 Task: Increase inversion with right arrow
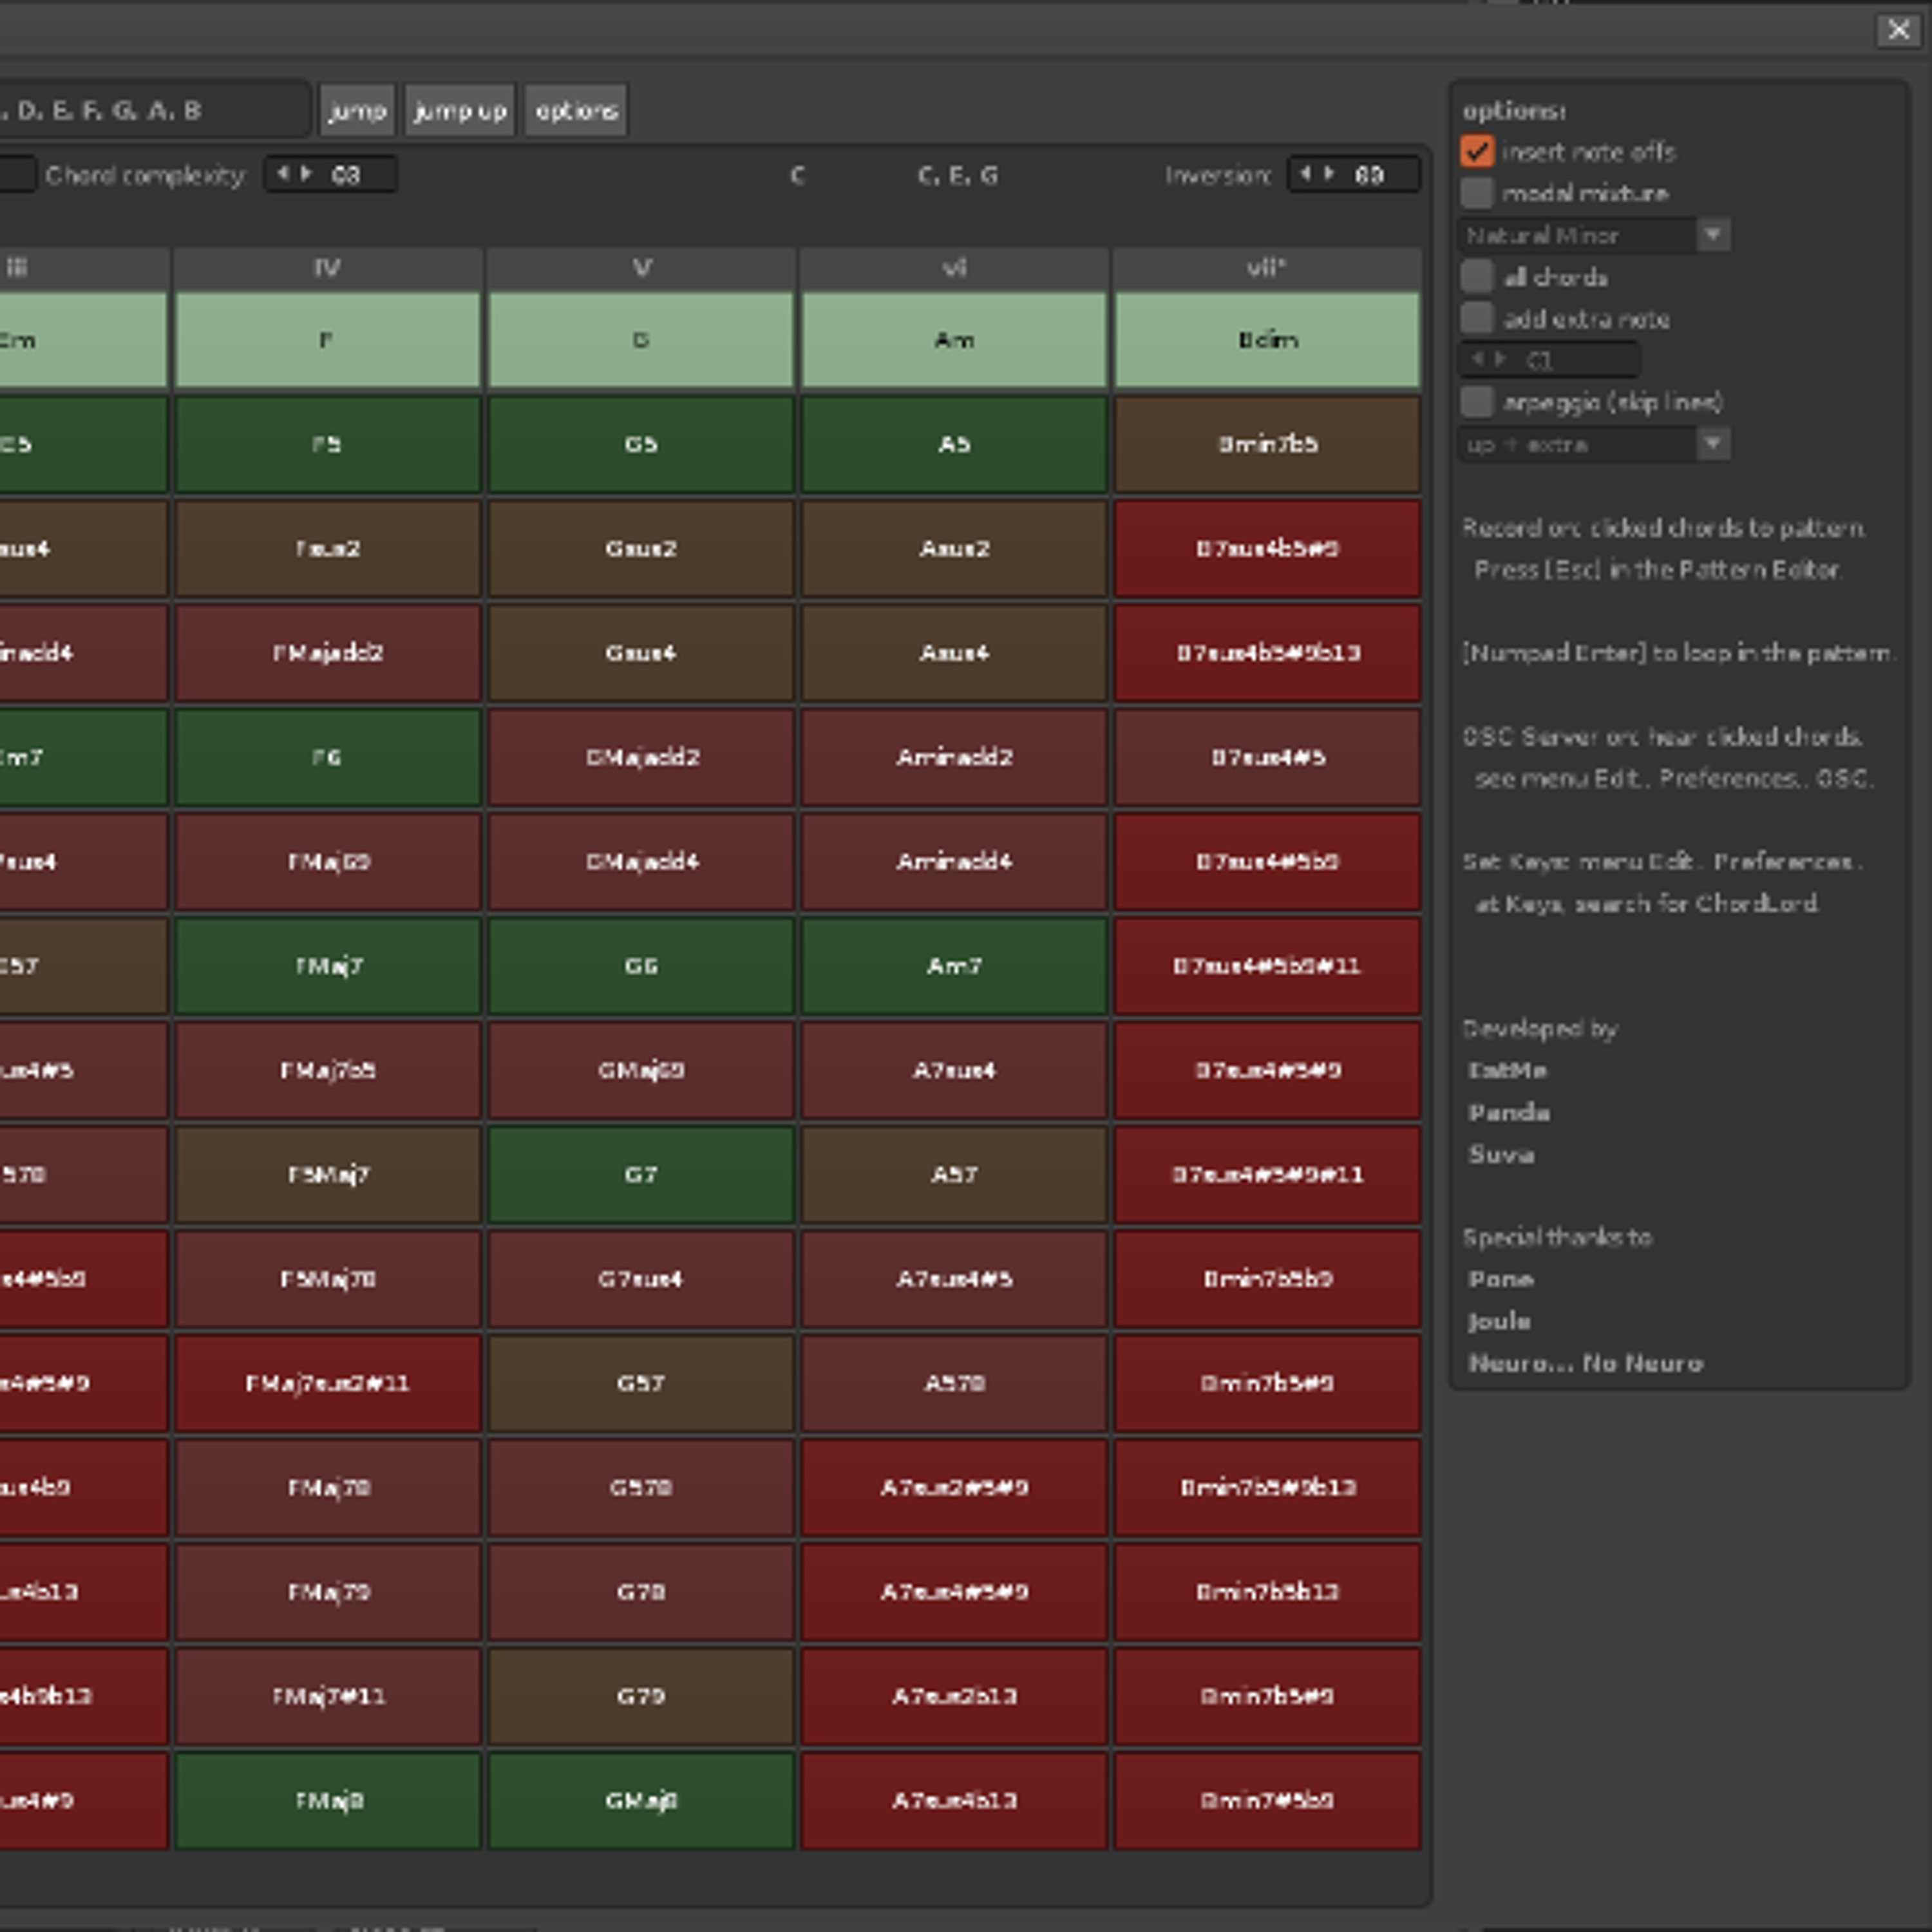point(1329,174)
